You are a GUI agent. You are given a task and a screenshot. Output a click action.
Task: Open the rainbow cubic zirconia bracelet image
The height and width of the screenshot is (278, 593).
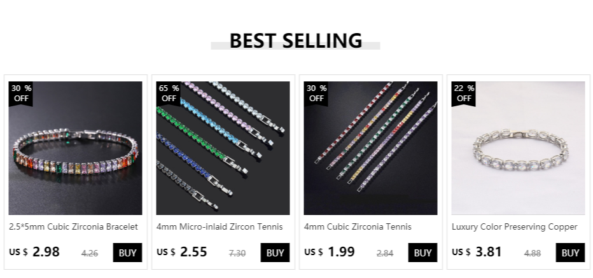[75, 148]
